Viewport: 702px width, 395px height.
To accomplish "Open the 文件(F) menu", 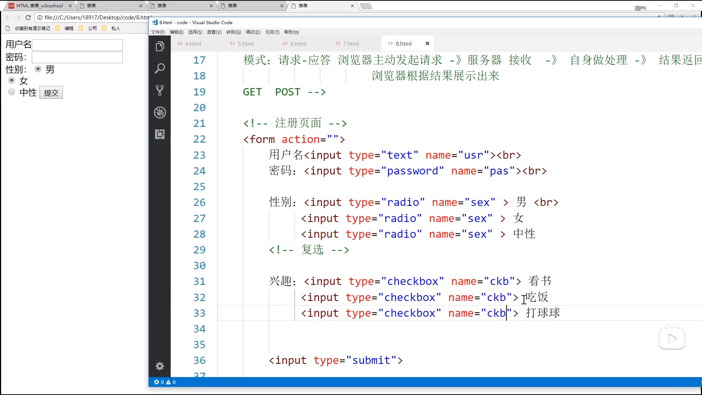I will [158, 32].
